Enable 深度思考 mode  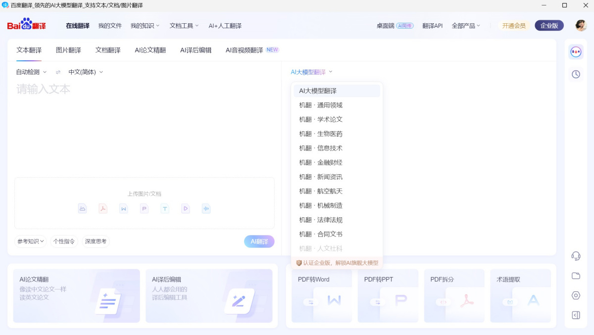95,241
